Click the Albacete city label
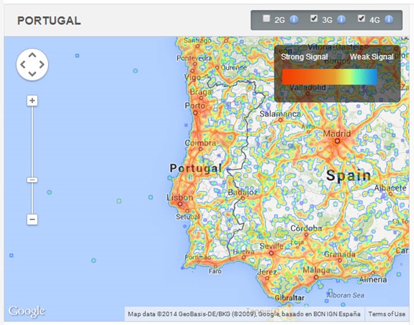 click(390, 188)
